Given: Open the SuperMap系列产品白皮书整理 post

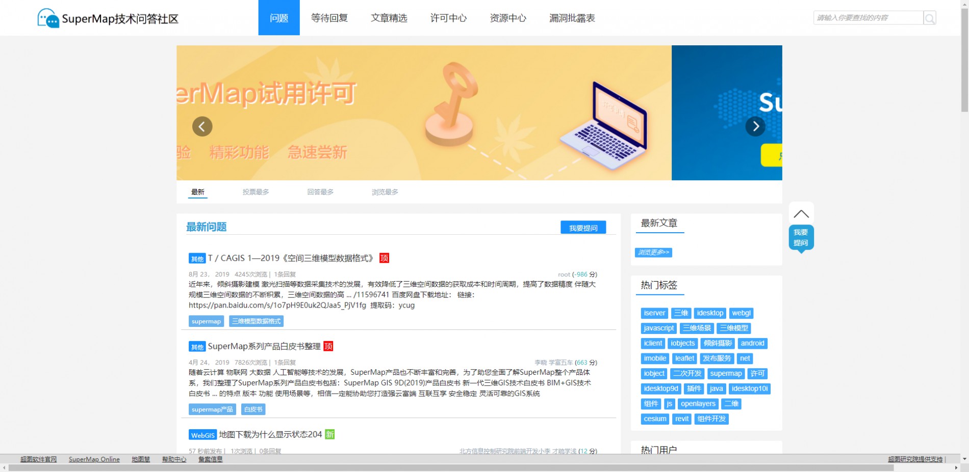Looking at the screenshot, I should [264, 346].
